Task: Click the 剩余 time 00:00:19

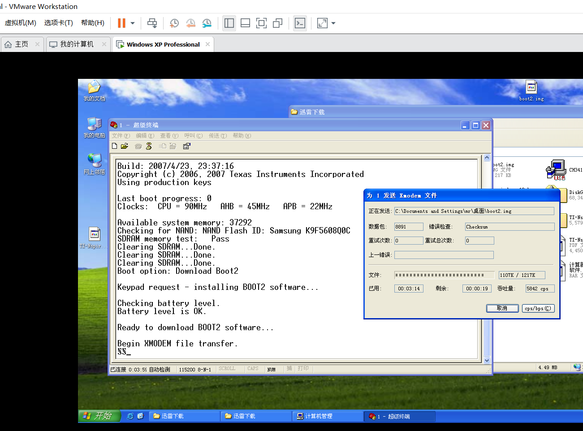Action: click(477, 289)
